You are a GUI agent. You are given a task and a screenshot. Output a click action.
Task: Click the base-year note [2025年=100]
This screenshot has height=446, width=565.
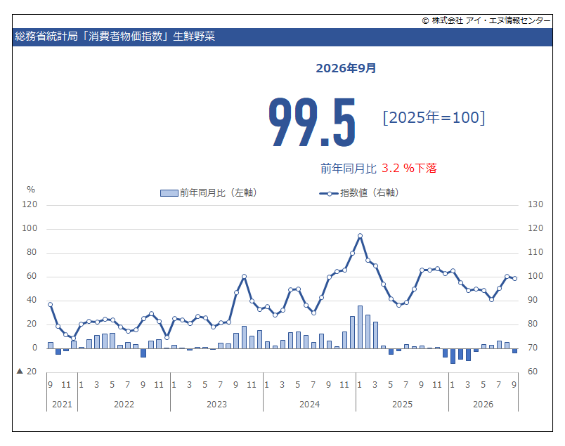[434, 117]
